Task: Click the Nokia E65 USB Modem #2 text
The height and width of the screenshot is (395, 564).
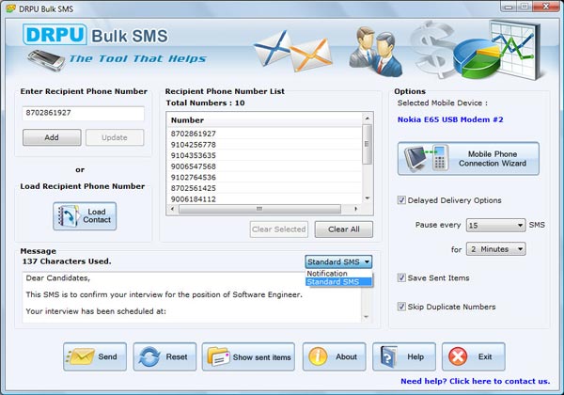Action: tap(450, 119)
